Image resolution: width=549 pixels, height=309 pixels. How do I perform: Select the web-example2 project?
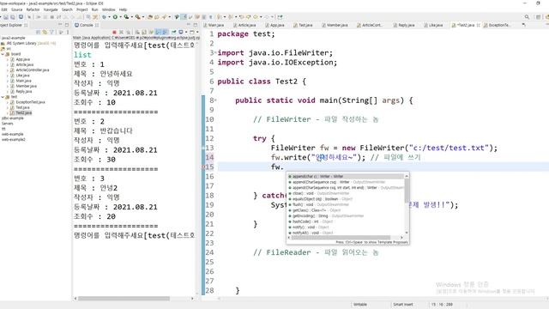coord(14,139)
